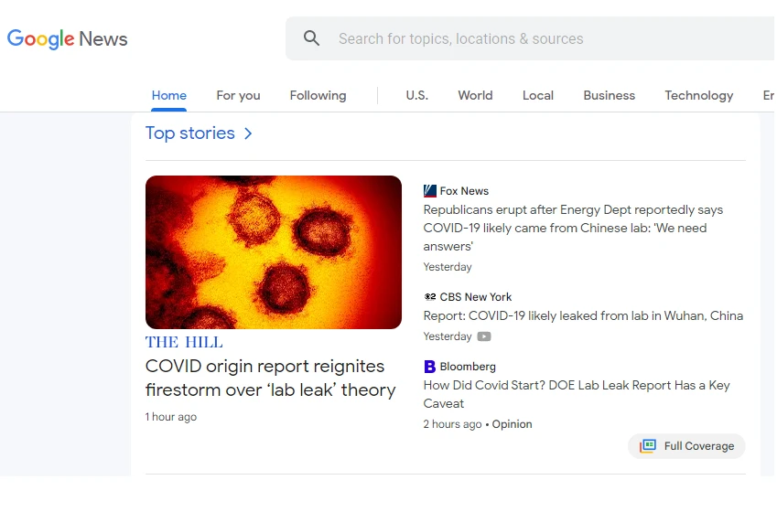The image size is (777, 512).
Task: Focus the search topics, locations & sources field
Action: point(530,38)
